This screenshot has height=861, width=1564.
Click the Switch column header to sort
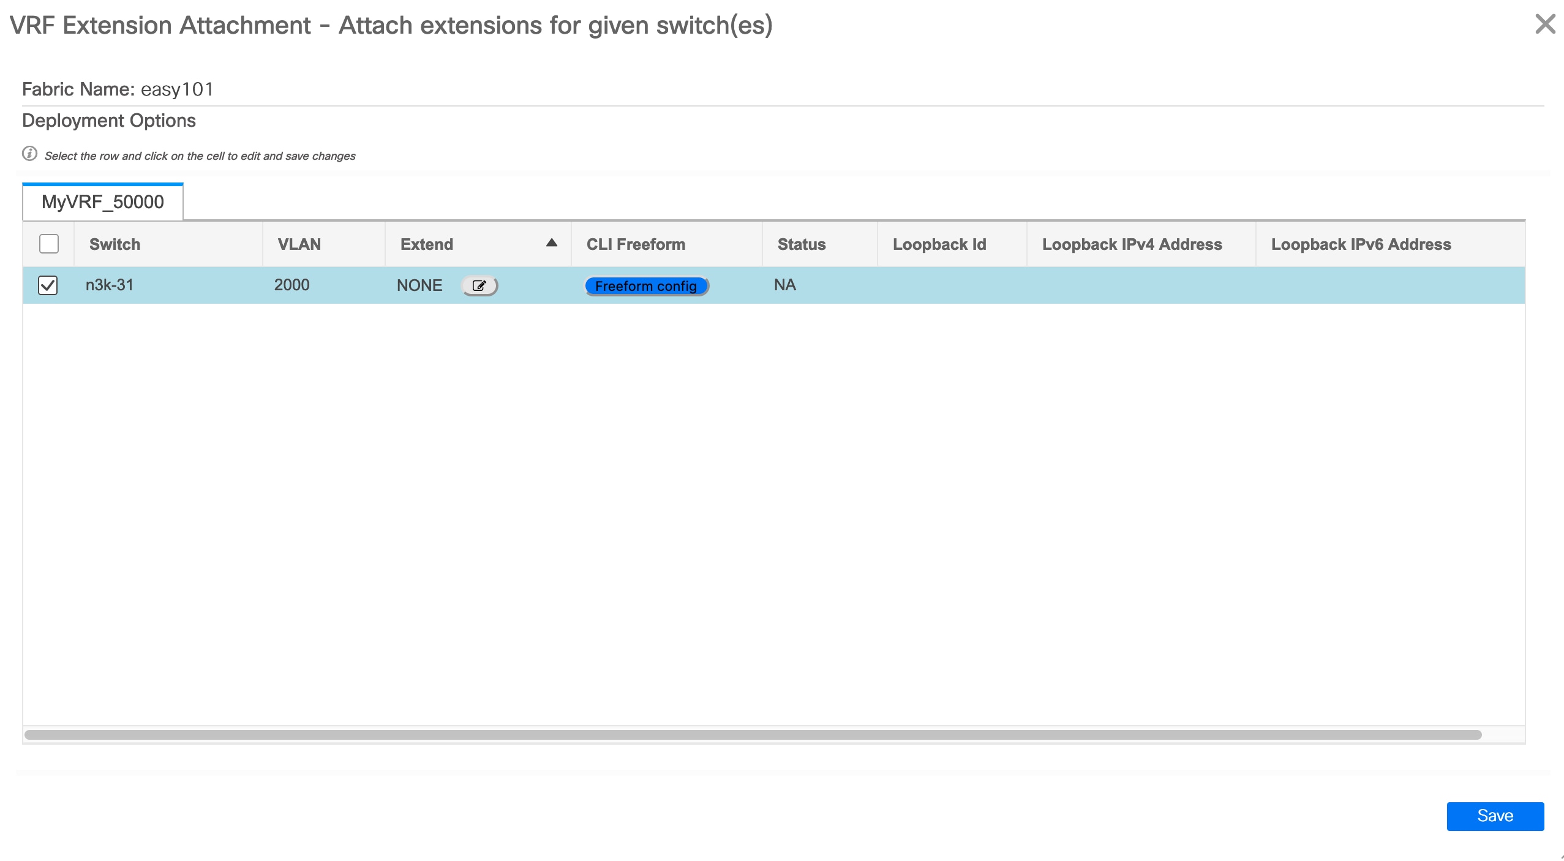[114, 244]
